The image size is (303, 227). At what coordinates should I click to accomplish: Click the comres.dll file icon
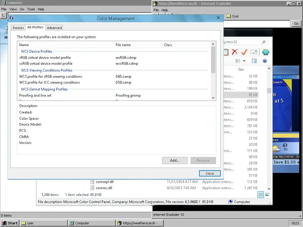click(x=93, y=188)
